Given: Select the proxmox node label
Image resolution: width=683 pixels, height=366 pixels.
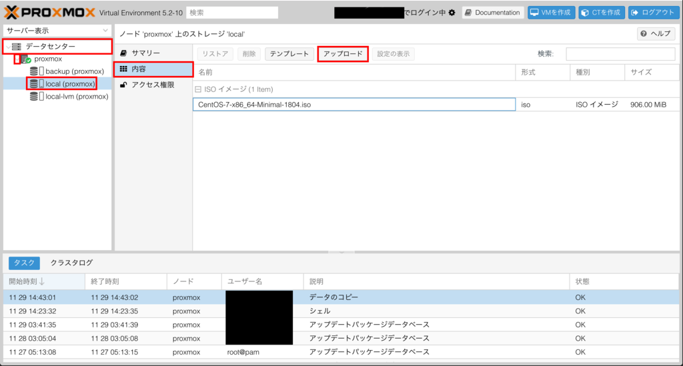Looking at the screenshot, I should click(x=48, y=59).
